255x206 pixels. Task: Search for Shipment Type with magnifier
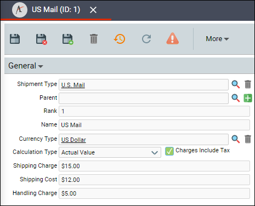tap(235, 84)
